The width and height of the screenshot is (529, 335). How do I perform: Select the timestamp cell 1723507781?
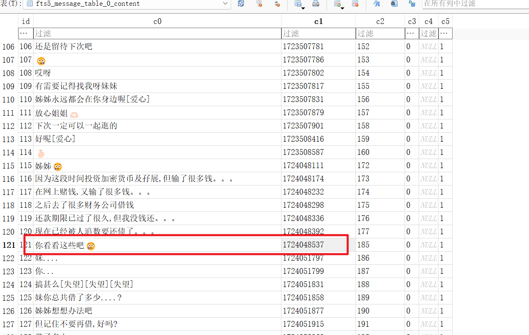(318, 47)
